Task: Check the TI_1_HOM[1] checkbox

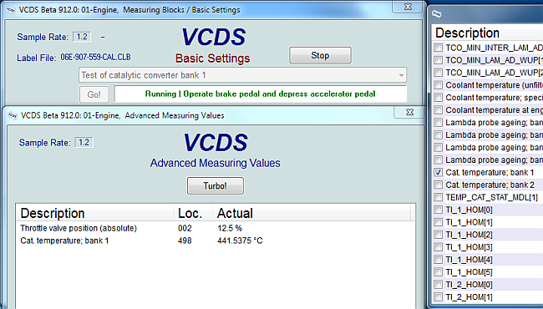Action: tap(439, 222)
